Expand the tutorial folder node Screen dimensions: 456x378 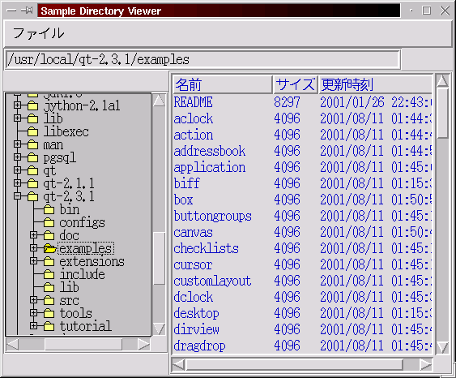[34, 326]
